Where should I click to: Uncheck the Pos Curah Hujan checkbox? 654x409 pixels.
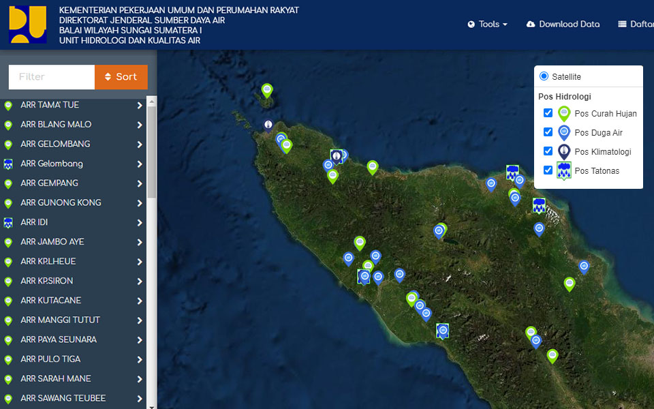pyautogui.click(x=548, y=113)
